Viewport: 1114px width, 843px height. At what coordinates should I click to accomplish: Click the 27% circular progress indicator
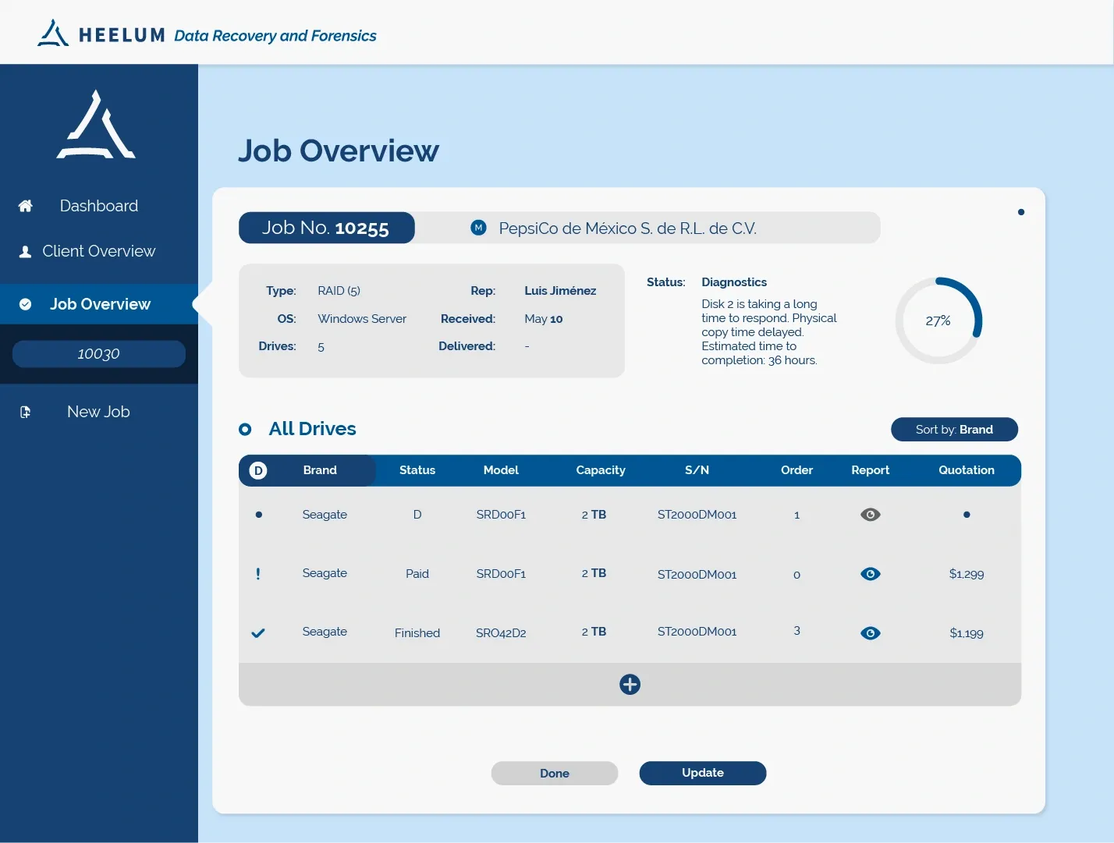[938, 321]
